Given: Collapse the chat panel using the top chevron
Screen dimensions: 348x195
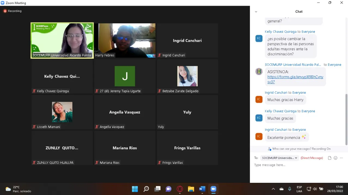Looking at the screenshot, I should point(256,11).
